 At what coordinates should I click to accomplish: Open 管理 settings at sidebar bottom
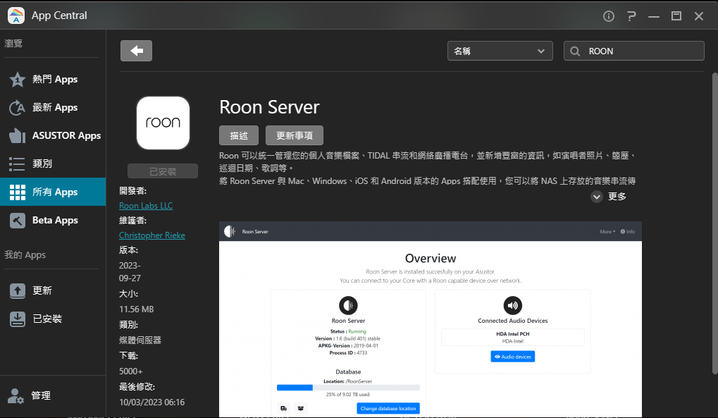53,395
